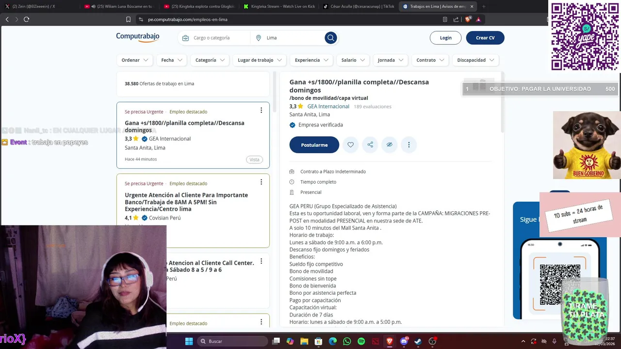Open three-dot menu on the Covisian Perú card
The width and height of the screenshot is (621, 349).
click(261, 182)
